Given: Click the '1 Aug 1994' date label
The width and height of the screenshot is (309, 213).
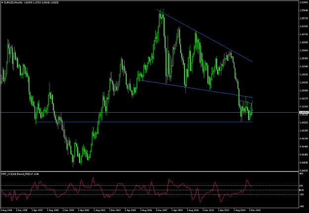Looking at the screenshot, I should coord(6,210).
